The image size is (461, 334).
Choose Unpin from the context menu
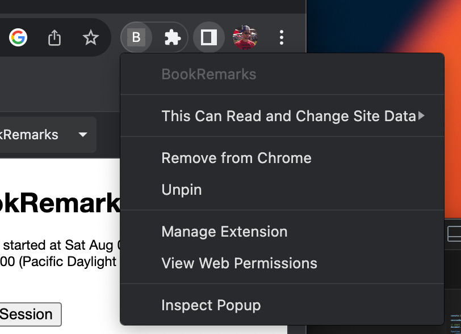point(282,190)
